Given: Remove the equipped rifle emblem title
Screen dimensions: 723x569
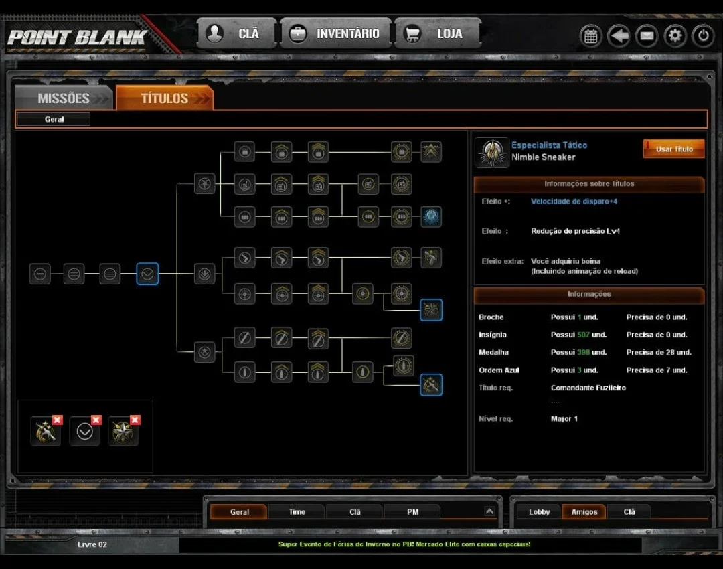Looking at the screenshot, I should (57, 420).
